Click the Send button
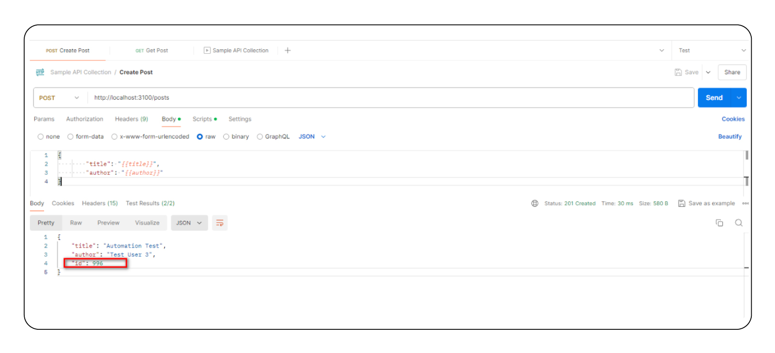 click(x=714, y=97)
